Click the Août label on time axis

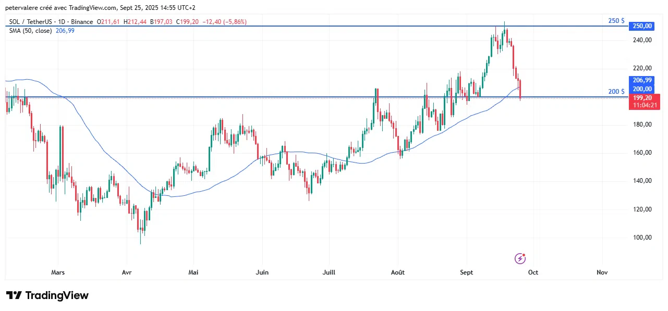click(x=398, y=272)
